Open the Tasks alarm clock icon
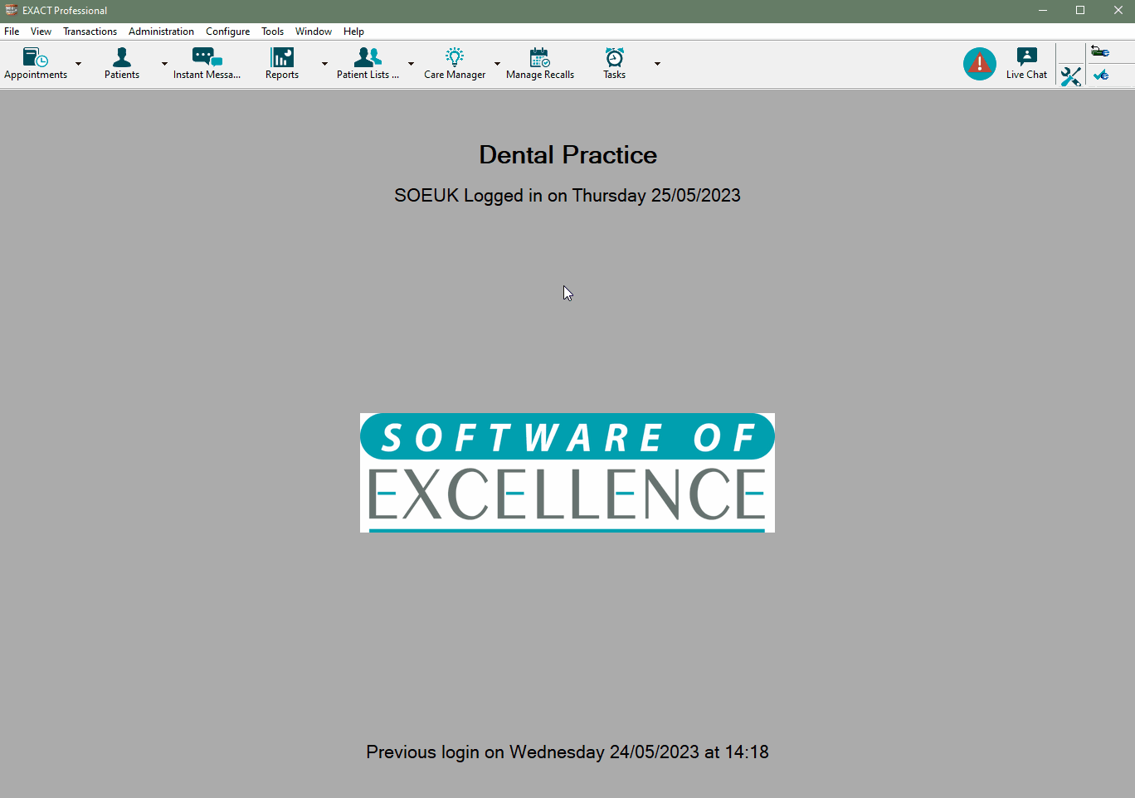Viewport: 1135px width, 798px height. pyautogui.click(x=614, y=63)
